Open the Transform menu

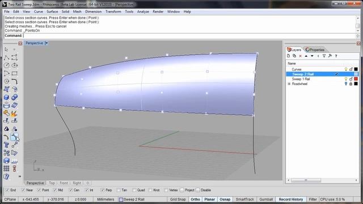coord(113,11)
